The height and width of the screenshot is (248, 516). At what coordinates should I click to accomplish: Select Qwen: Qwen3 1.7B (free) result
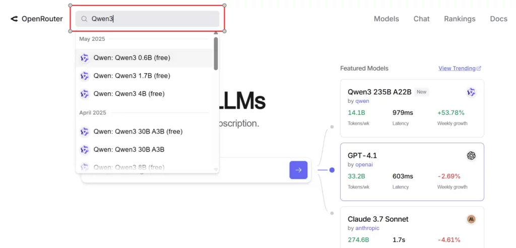145,76
